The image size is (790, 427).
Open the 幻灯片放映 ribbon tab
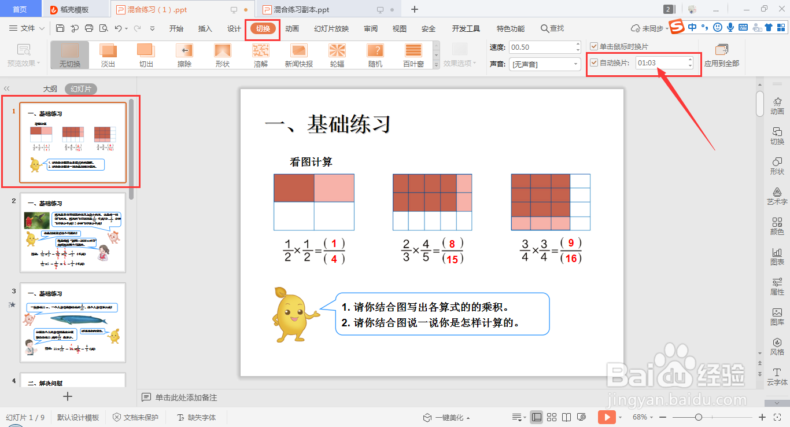coord(331,29)
